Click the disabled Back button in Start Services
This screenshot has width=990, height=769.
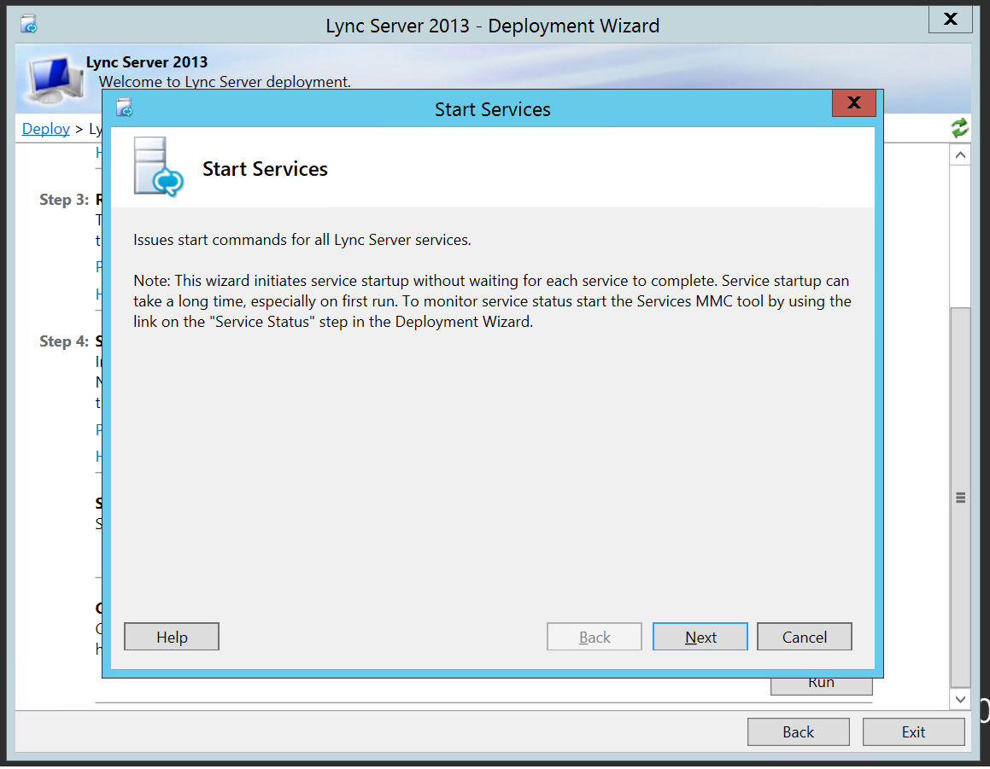tap(595, 637)
